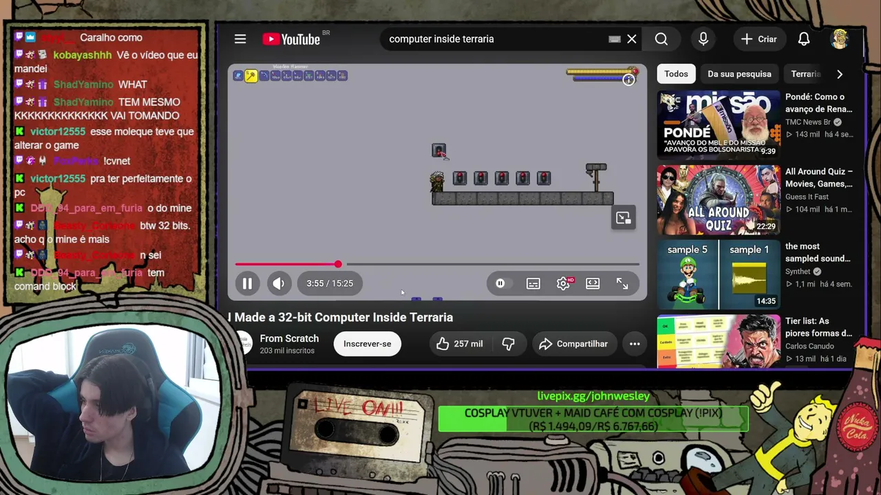881x495 pixels.
Task: Open the Tier list video thumbnail
Action: (x=718, y=342)
